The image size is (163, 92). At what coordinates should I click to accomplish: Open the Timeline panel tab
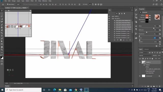click(x=7, y=86)
